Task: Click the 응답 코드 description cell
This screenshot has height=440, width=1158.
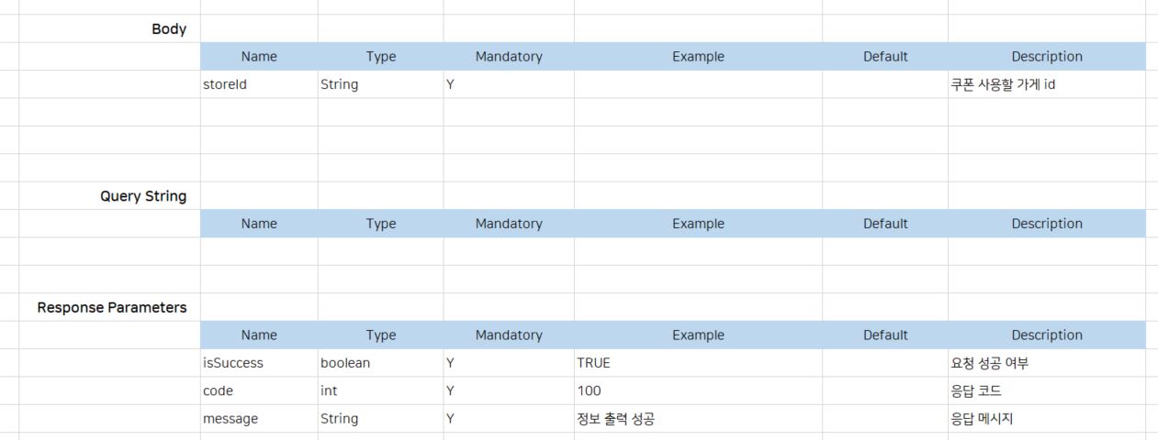Action: pos(1047,390)
